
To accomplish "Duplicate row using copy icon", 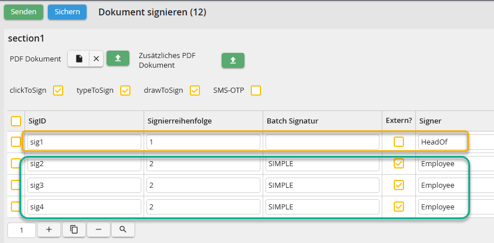I will click(x=74, y=229).
